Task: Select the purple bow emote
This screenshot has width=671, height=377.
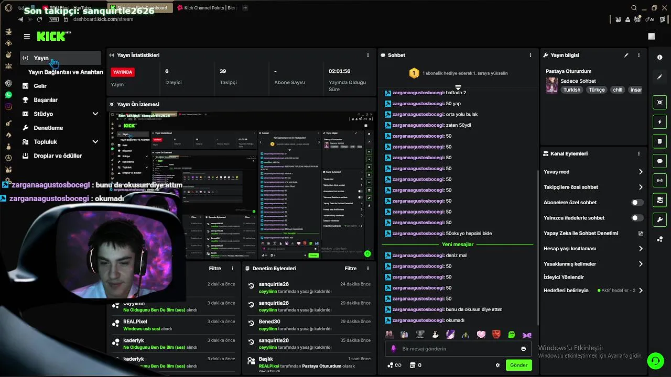Action: 527,335
